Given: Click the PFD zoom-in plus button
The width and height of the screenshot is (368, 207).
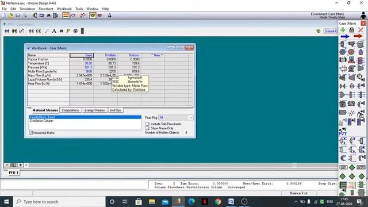Looking at the screenshot, I should (x=21, y=165).
